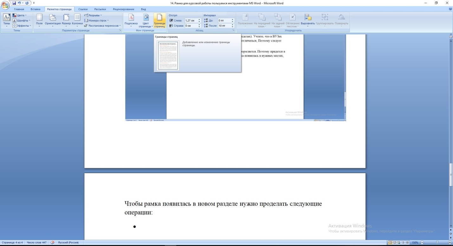Image resolution: width=453 pixels, height=246 pixels.
Task: Click embedded screenshot image in document
Action: [235, 78]
